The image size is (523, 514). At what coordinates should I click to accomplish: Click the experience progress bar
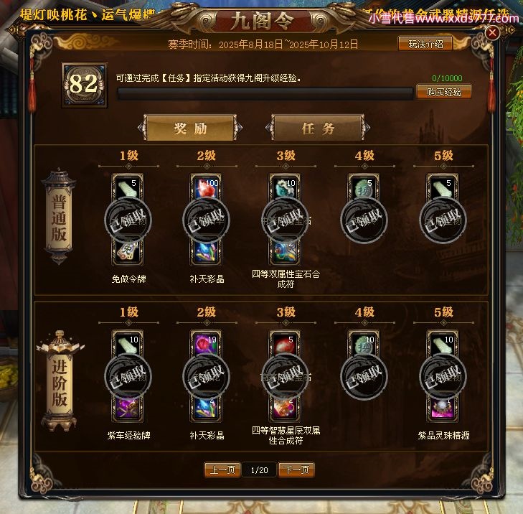[x=265, y=93]
